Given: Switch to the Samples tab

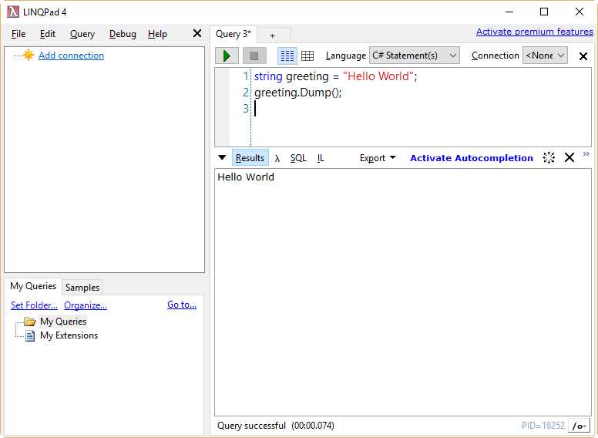Looking at the screenshot, I should (x=82, y=288).
